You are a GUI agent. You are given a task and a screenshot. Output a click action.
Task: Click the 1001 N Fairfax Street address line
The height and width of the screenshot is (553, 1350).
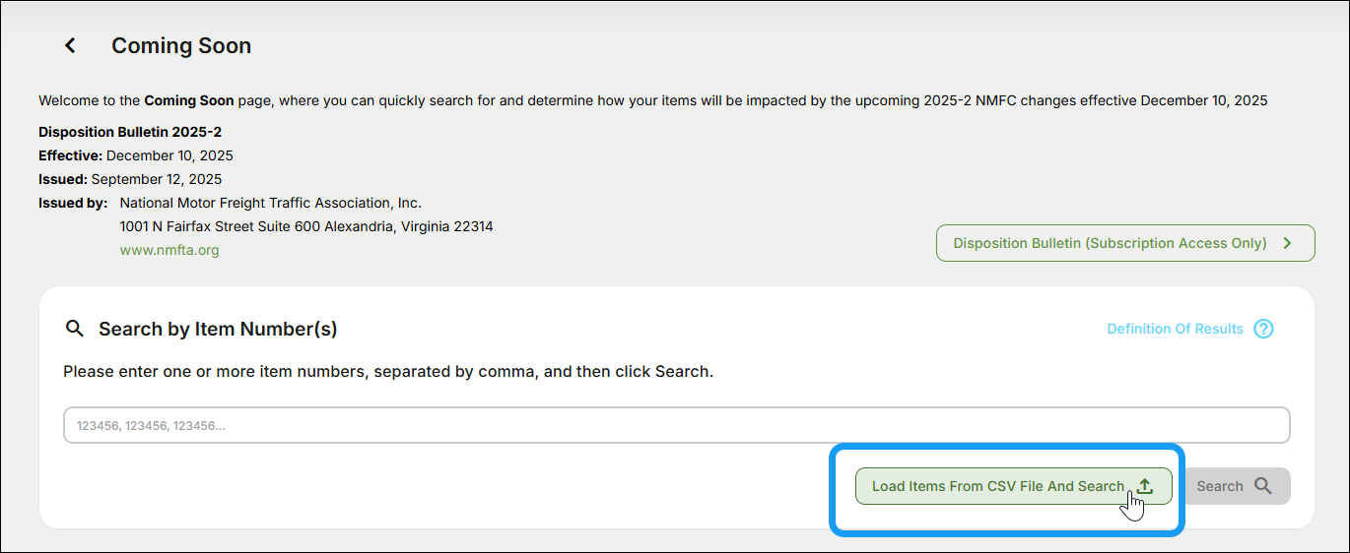(305, 226)
